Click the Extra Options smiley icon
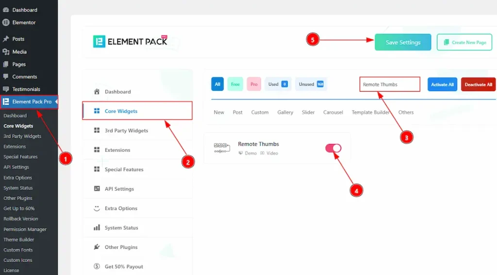 click(97, 208)
